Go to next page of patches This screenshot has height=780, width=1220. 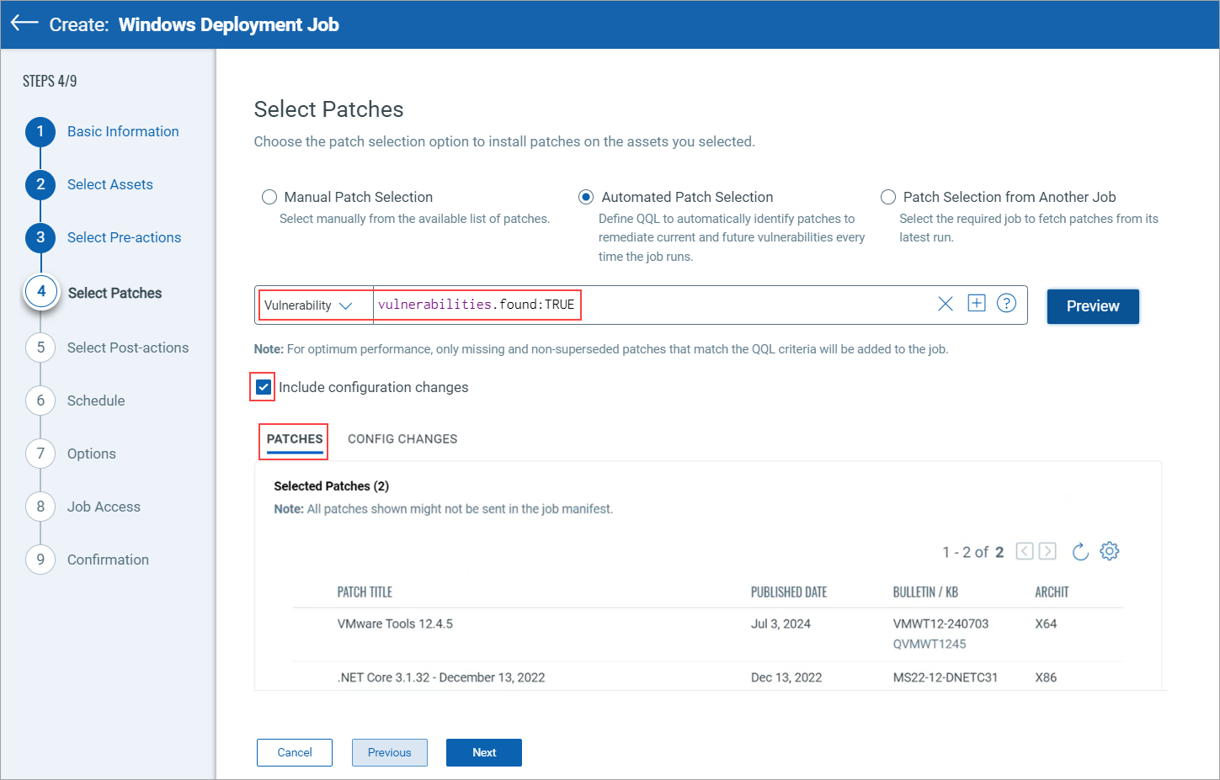coord(1047,551)
